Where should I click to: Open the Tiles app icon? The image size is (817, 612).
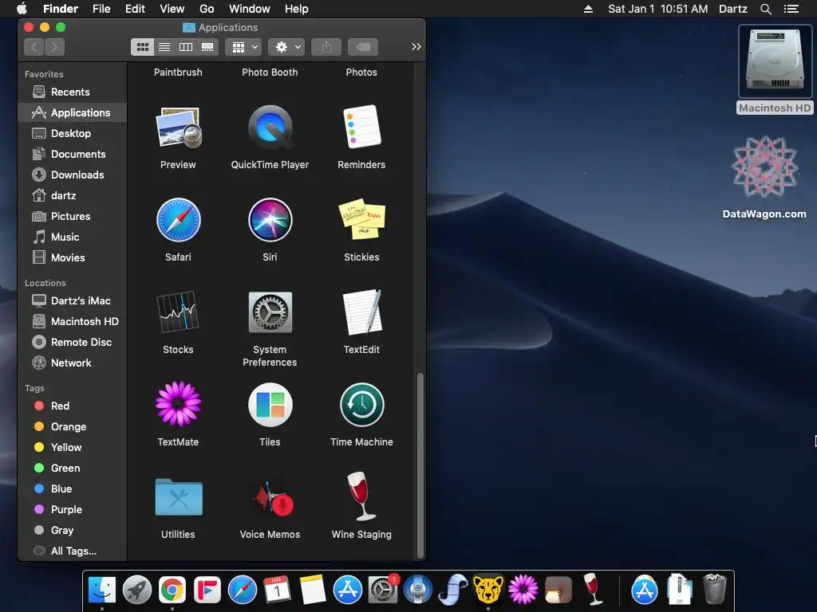point(270,404)
